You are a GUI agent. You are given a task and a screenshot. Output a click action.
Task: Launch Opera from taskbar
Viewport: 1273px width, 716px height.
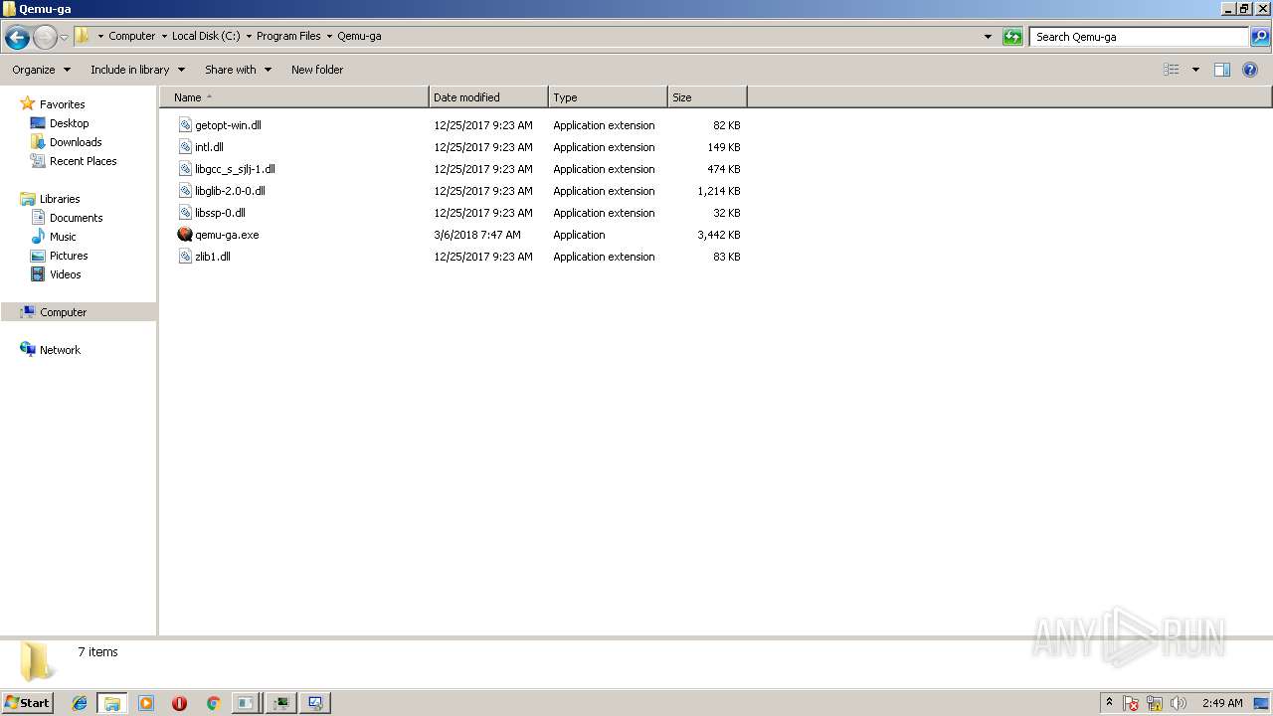[x=179, y=703]
